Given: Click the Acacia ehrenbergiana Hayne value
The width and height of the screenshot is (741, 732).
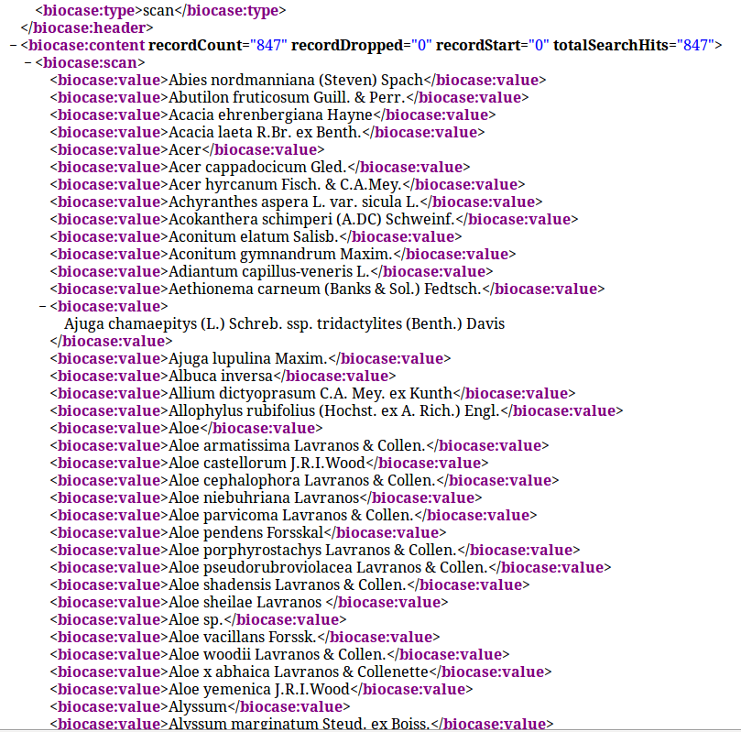Looking at the screenshot, I should [273, 115].
